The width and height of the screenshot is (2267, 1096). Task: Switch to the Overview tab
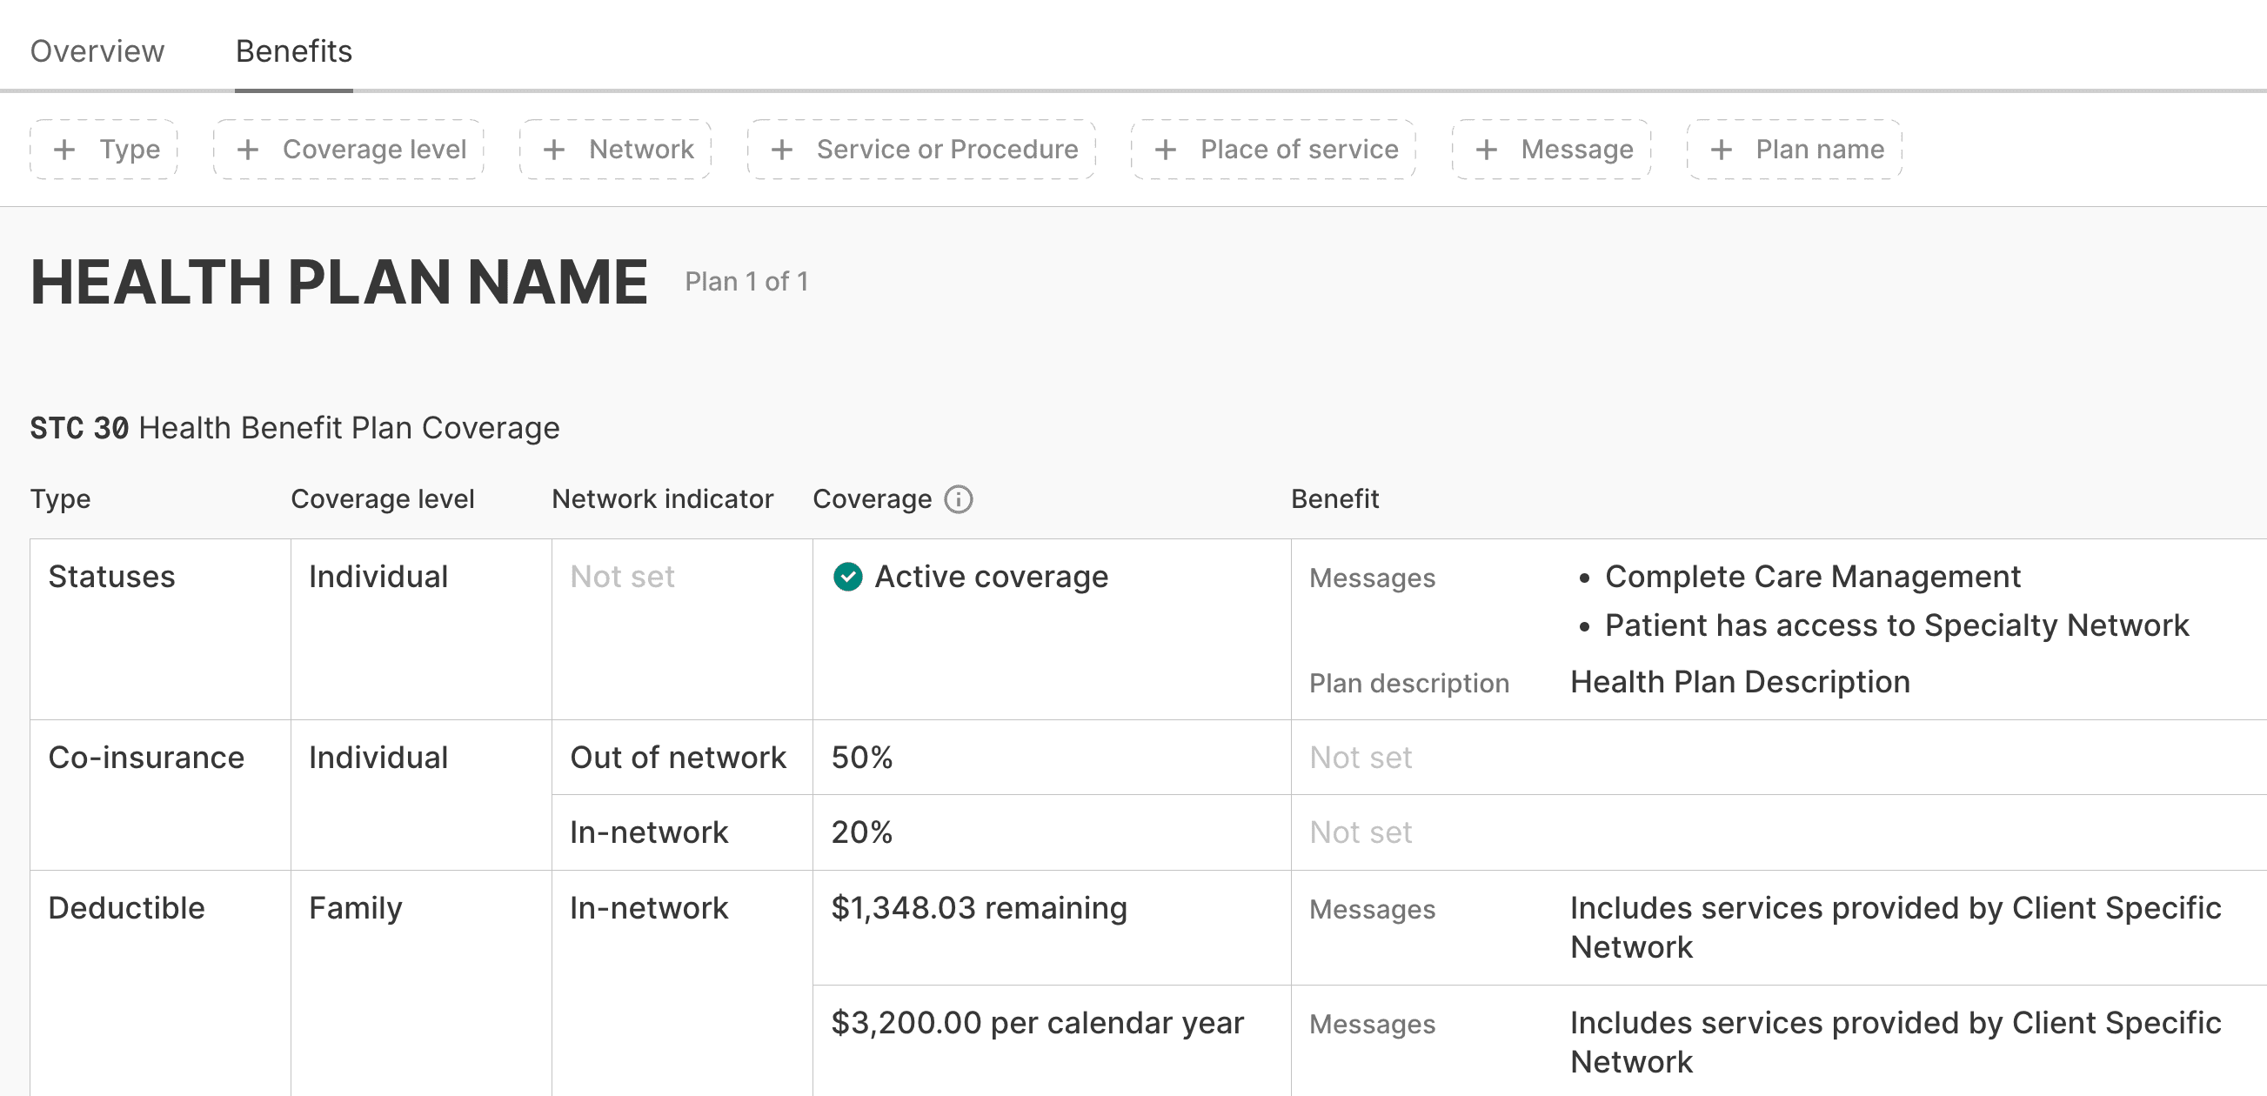coord(96,51)
